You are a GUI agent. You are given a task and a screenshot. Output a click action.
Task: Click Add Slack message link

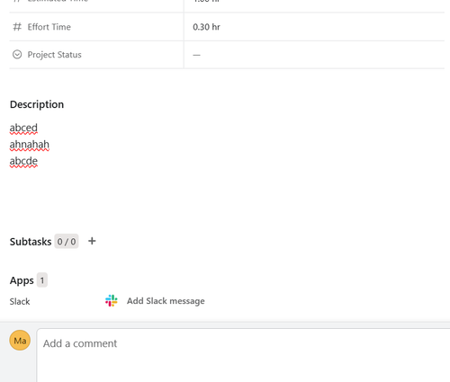point(166,301)
